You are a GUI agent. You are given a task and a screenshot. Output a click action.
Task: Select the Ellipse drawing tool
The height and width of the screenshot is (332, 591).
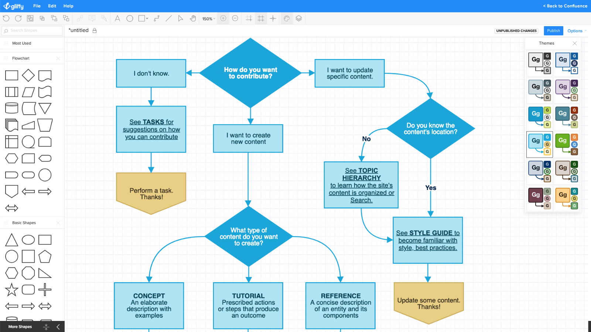pos(130,18)
